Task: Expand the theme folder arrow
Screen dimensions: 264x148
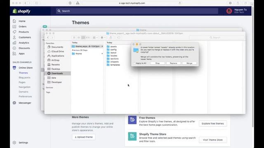Action: [102, 54]
